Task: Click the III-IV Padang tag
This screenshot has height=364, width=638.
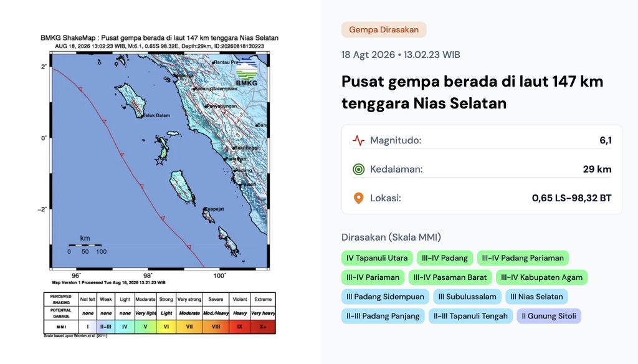Action: click(x=445, y=258)
